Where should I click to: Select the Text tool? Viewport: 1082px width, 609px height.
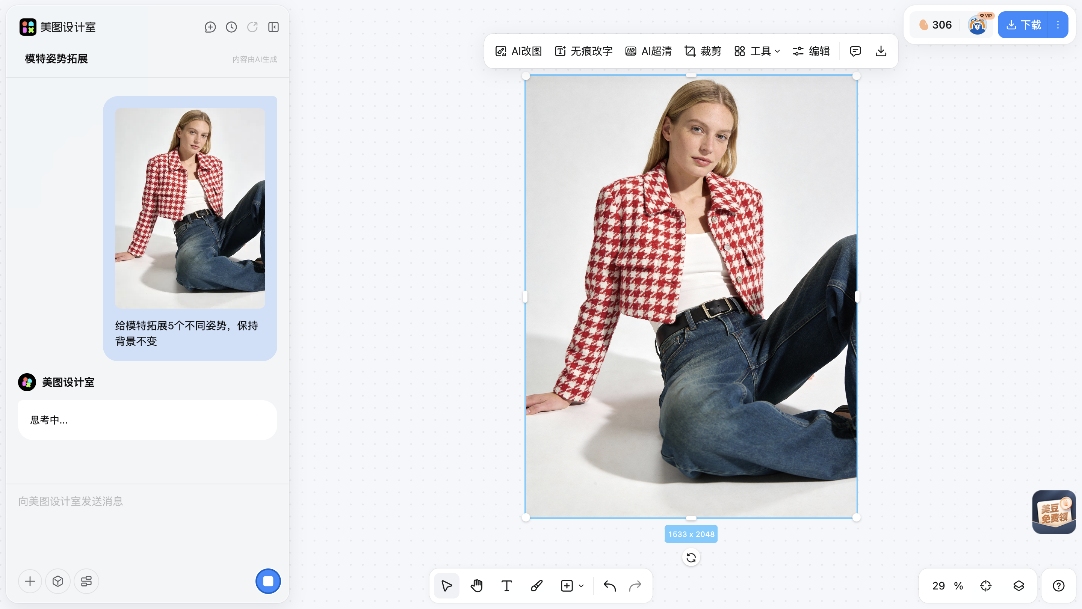(506, 585)
